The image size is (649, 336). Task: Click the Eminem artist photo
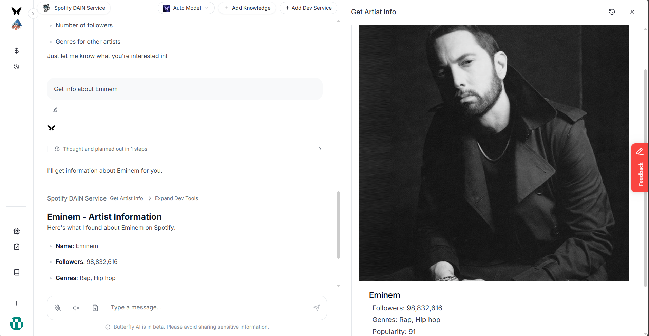494,153
